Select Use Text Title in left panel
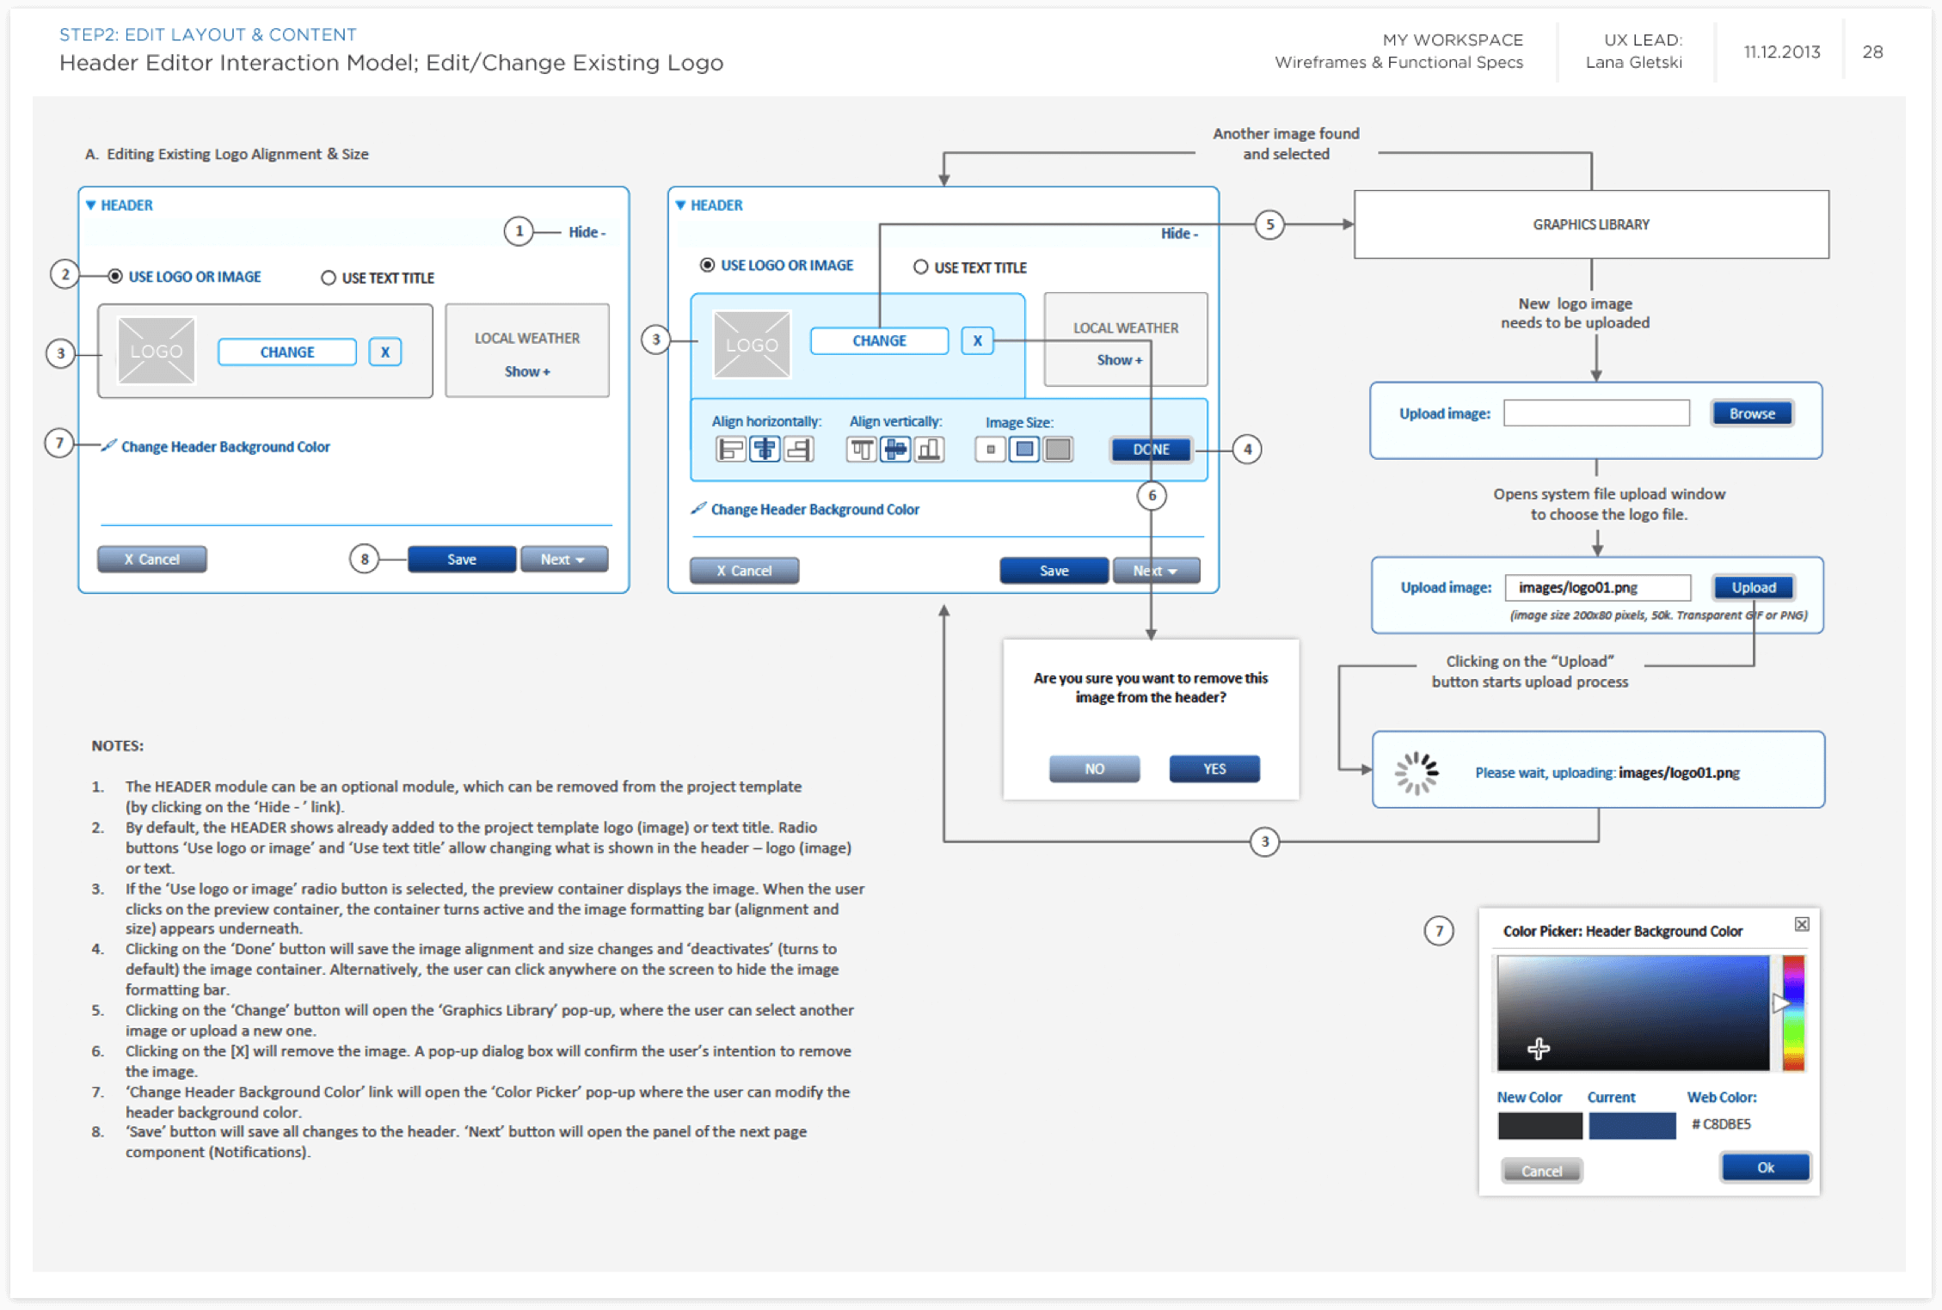This screenshot has height=1310, width=1942. click(329, 278)
